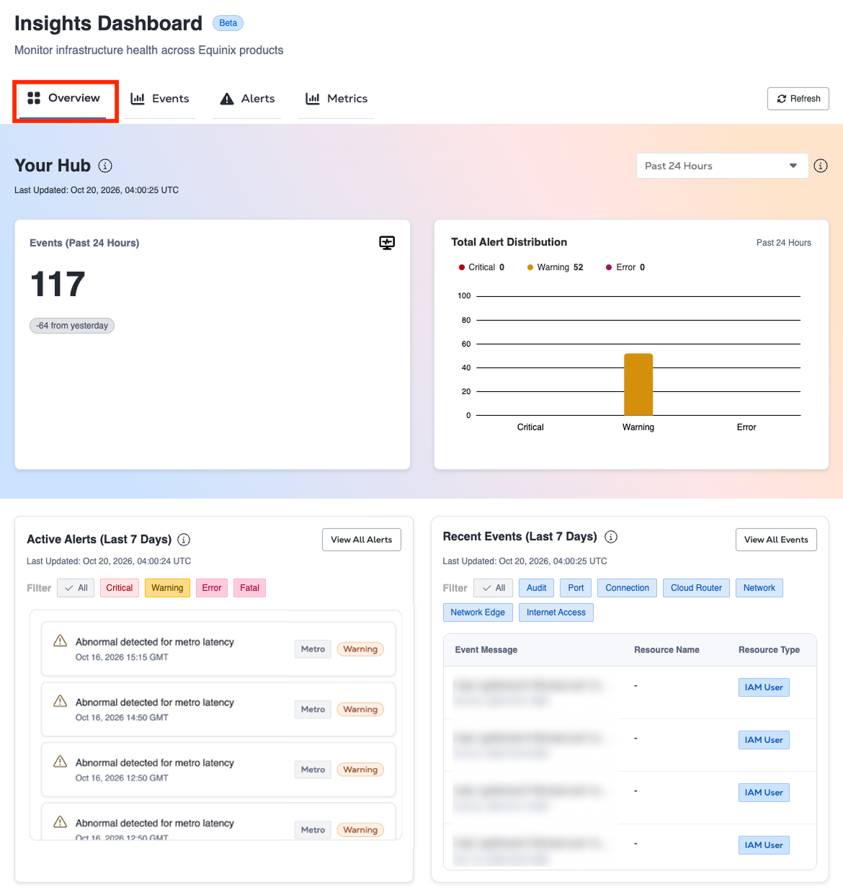Click the Beta badge beside Insights Dashboard
843x892 pixels.
[228, 23]
